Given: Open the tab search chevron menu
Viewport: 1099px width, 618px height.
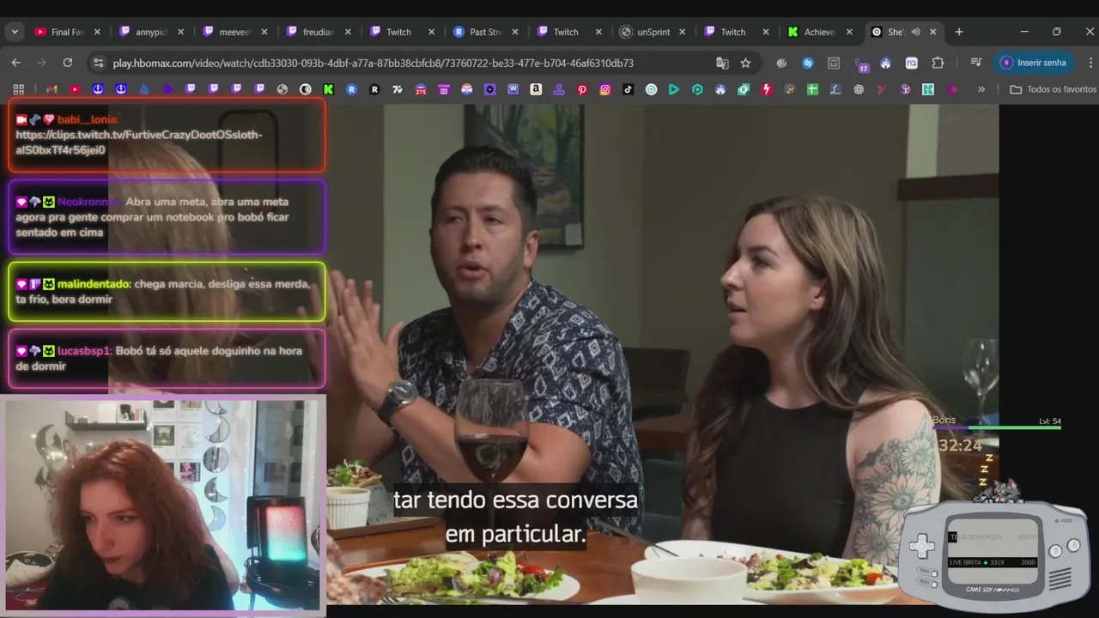Looking at the screenshot, I should click(x=15, y=32).
